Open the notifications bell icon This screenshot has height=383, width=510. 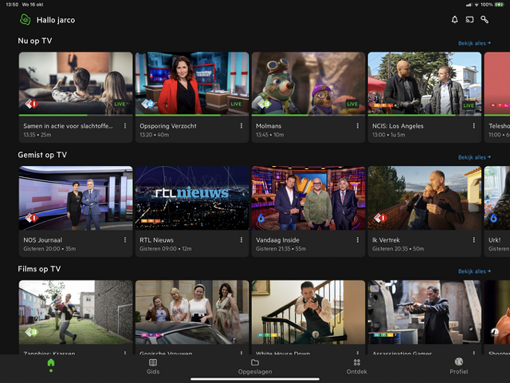[454, 20]
